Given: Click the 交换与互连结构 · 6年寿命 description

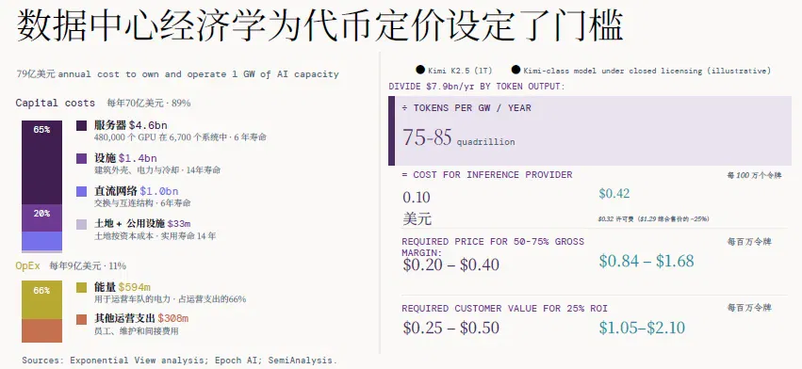Looking at the screenshot, I should tap(142, 203).
